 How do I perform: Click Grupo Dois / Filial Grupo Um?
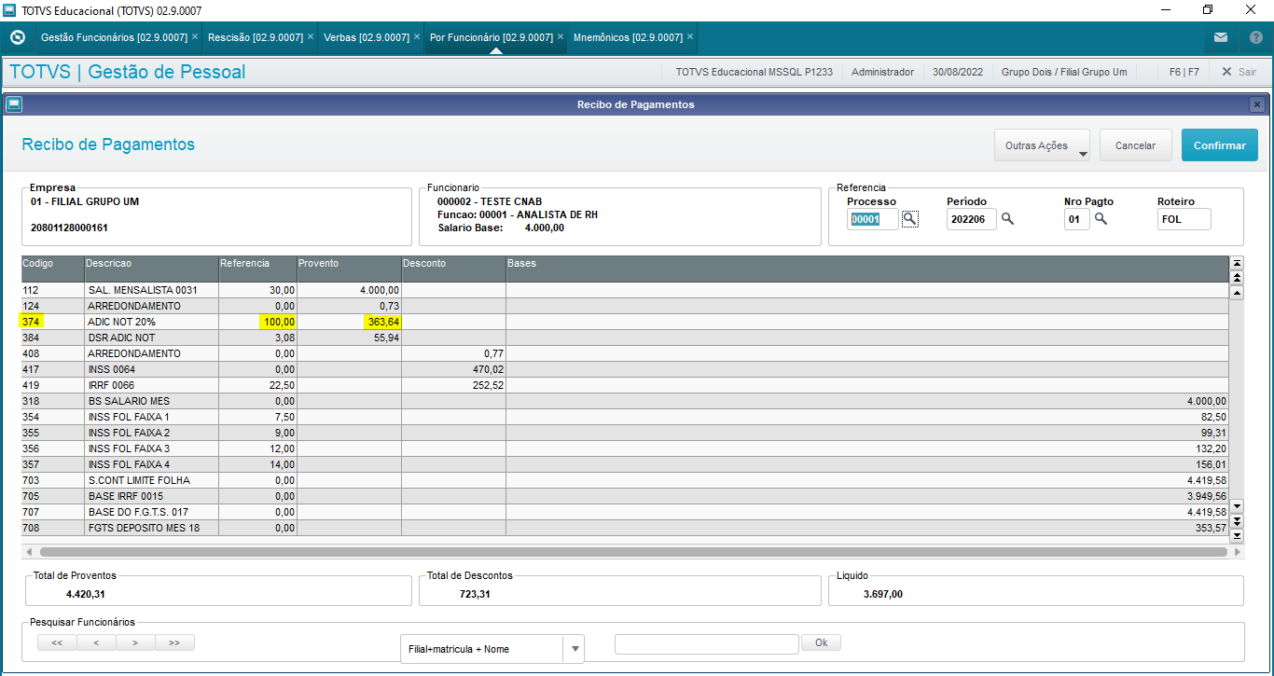pos(1064,72)
